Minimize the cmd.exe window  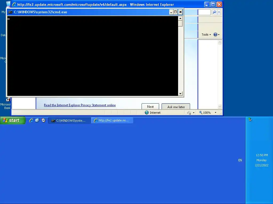click(171, 12)
